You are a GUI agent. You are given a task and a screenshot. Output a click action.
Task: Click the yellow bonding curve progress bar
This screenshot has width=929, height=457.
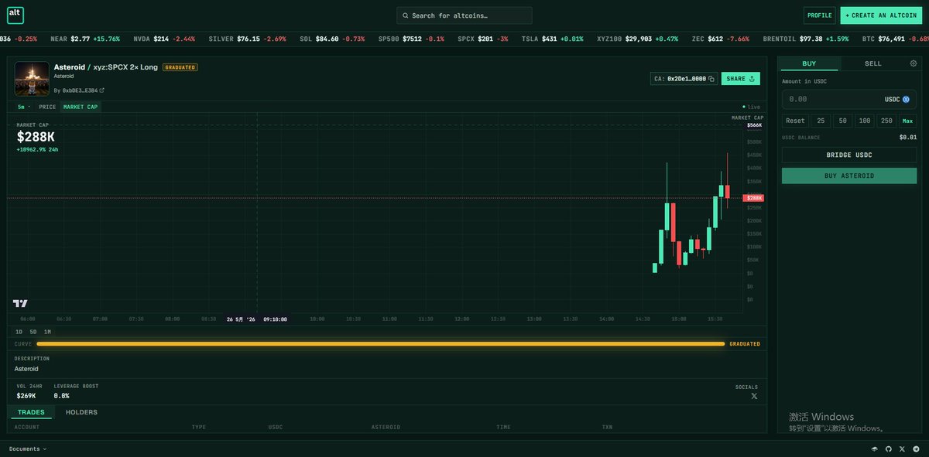point(380,343)
